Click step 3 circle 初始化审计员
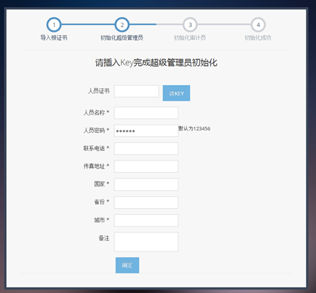The height and width of the screenshot is (293, 316). [x=190, y=25]
